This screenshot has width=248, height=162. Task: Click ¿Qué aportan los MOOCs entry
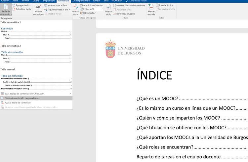point(192,137)
